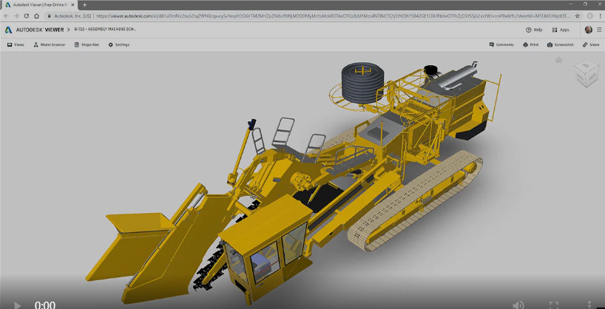Screen dimensions: 605x309
Task: Play the video
Action: tap(18, 304)
